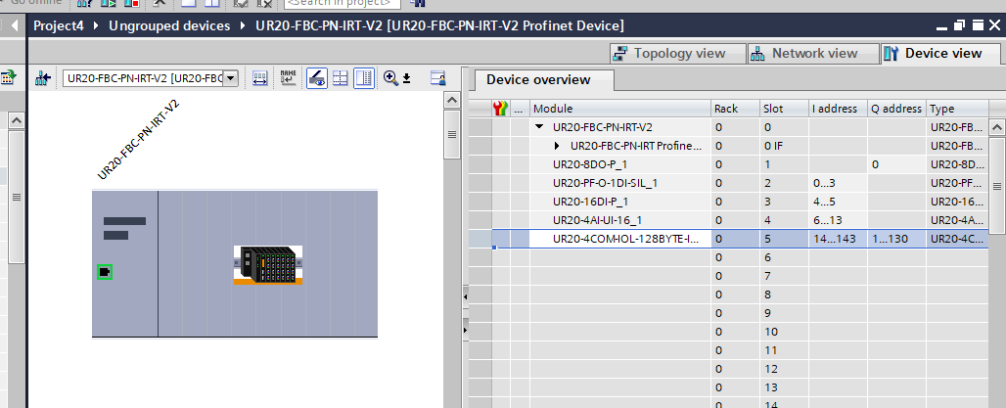Select the UR20-4COM-IOL-128BYTE module row
Viewport: 1006px width, 408px height.
(x=729, y=239)
